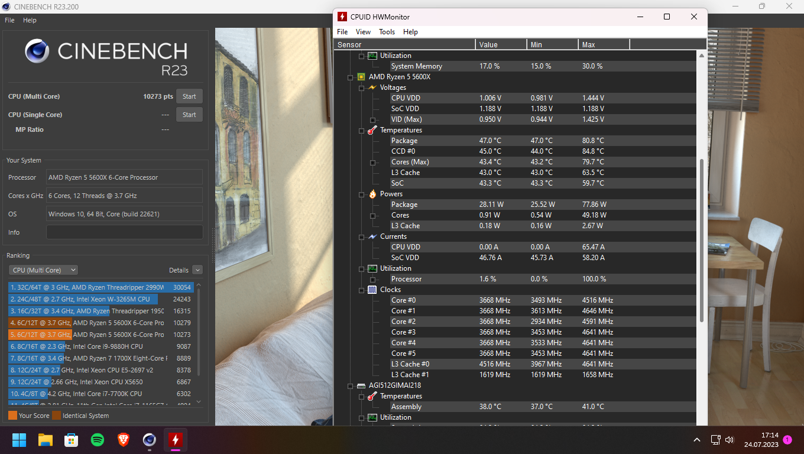Image resolution: width=804 pixels, height=454 pixels.
Task: Click the HWMonitor vertical scrollbar thumb
Action: click(x=702, y=241)
